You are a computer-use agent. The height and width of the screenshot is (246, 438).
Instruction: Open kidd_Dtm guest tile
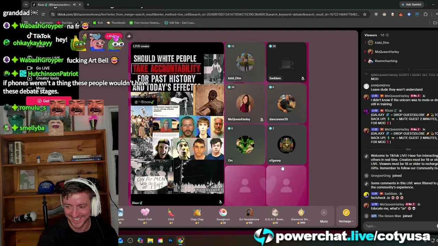(x=245, y=62)
